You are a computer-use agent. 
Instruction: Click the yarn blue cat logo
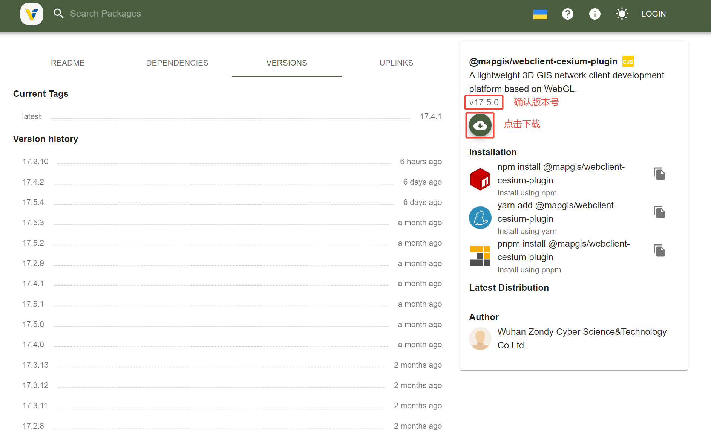pos(480,218)
